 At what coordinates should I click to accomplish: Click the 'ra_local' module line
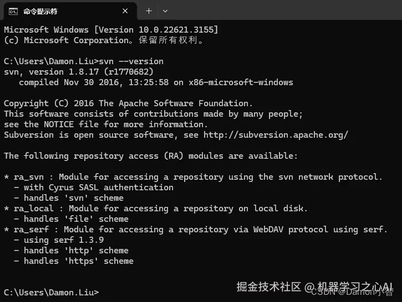[x=155, y=209]
